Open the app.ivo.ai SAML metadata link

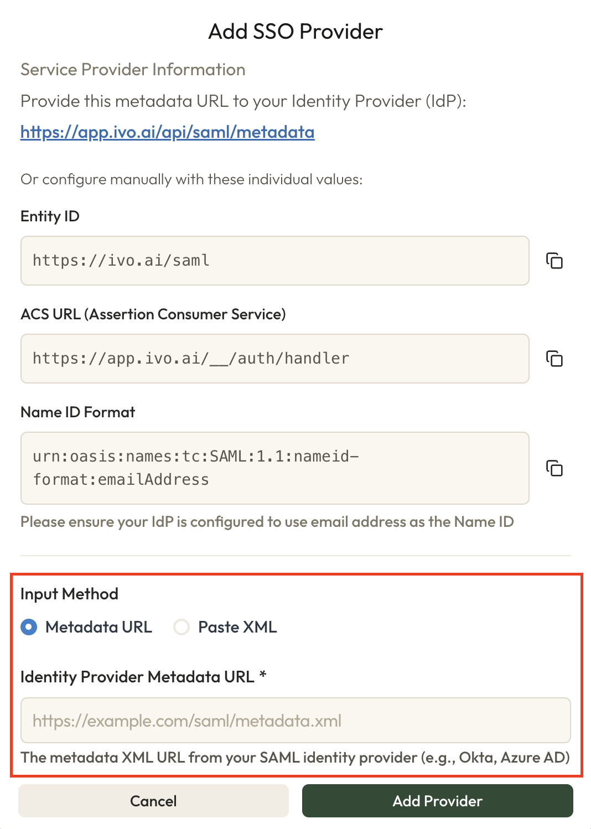[167, 132]
